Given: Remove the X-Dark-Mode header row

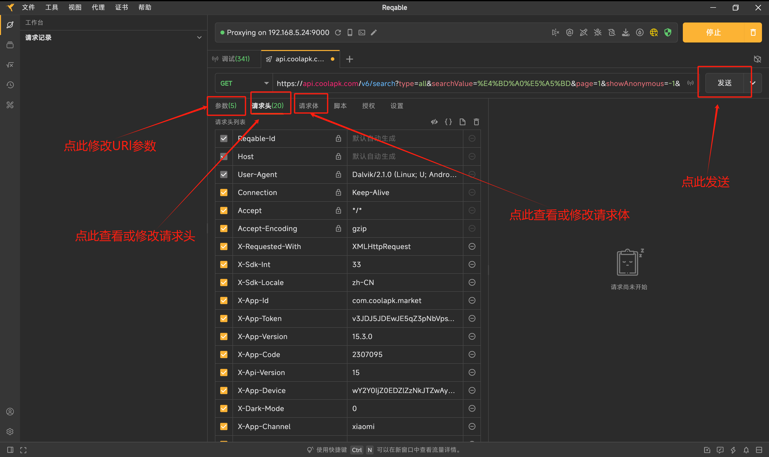Looking at the screenshot, I should (472, 408).
